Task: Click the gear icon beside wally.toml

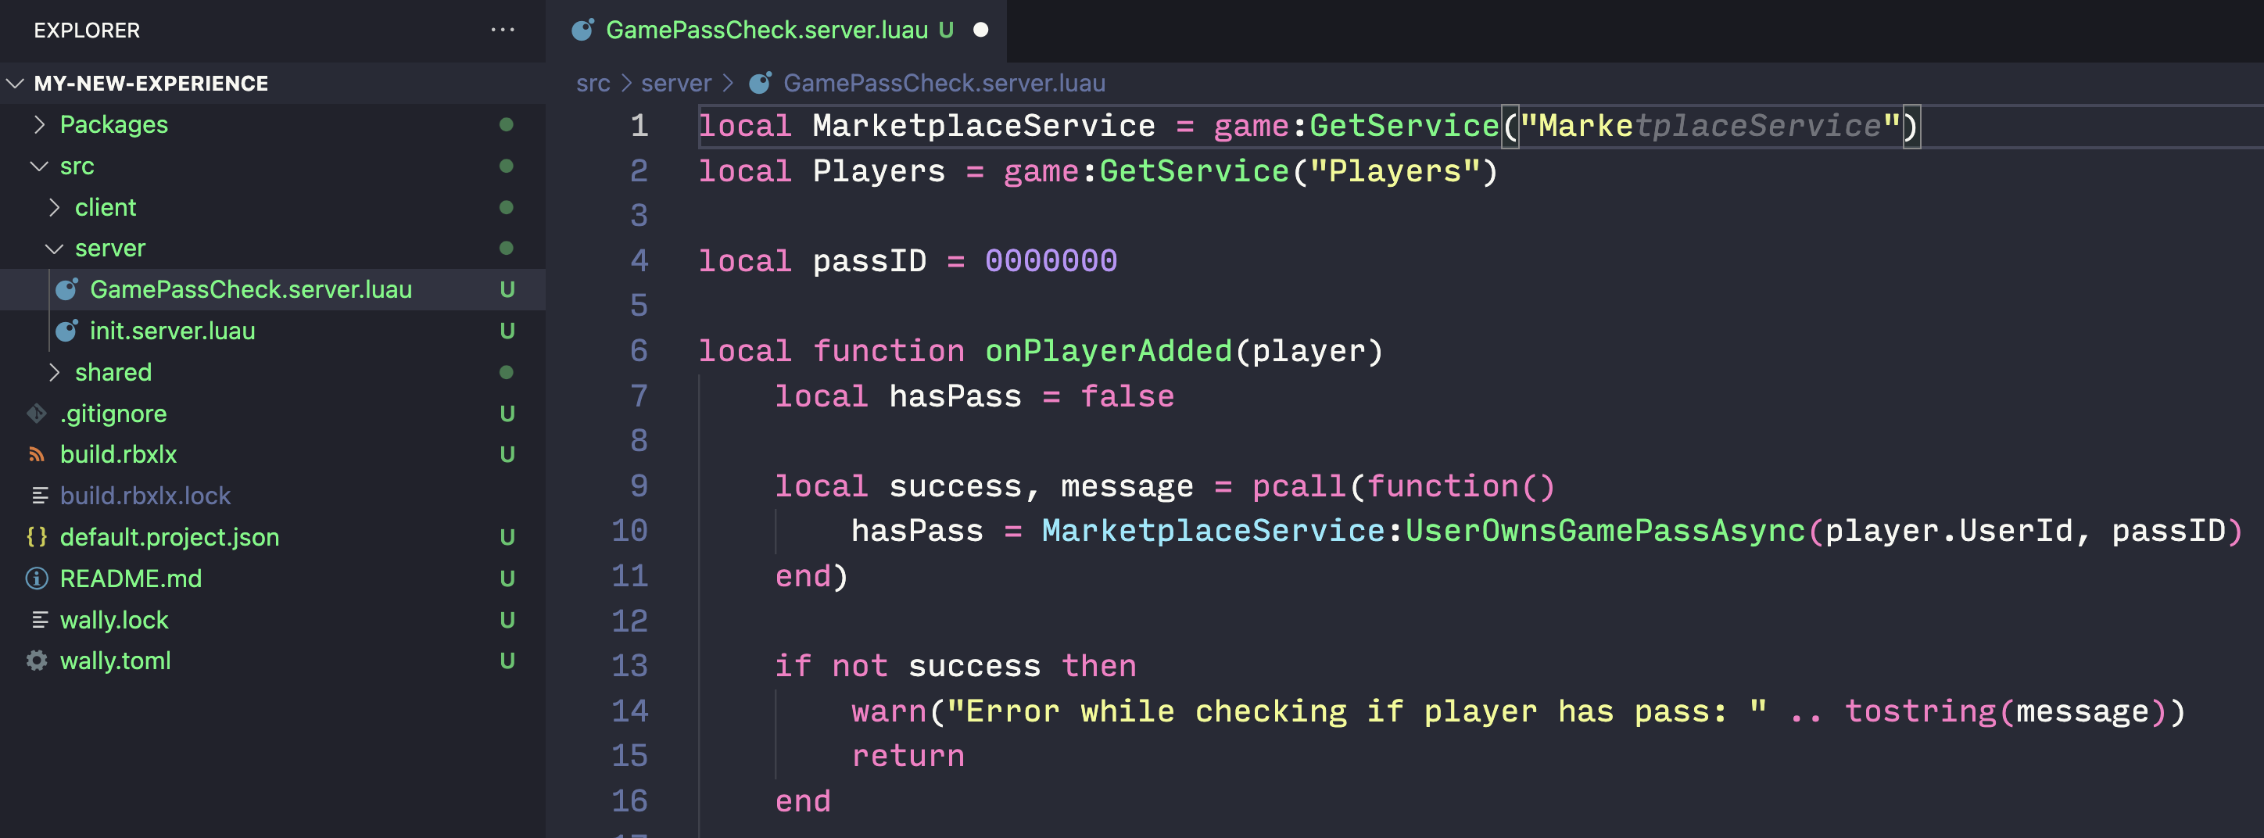Action: point(36,661)
